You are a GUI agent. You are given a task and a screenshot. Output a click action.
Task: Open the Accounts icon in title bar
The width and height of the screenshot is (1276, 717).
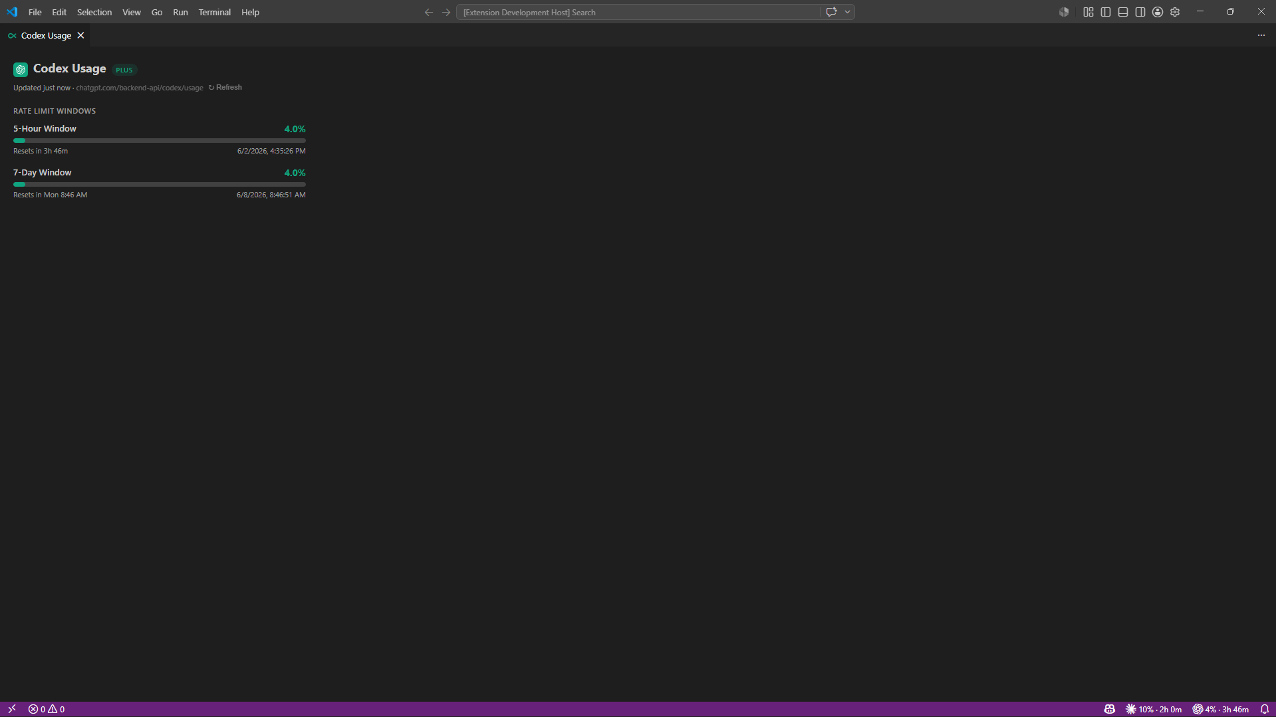(1158, 12)
